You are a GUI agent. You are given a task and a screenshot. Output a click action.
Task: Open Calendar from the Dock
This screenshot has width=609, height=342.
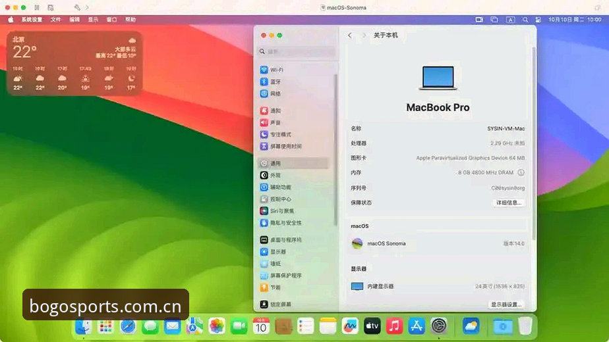click(x=261, y=326)
